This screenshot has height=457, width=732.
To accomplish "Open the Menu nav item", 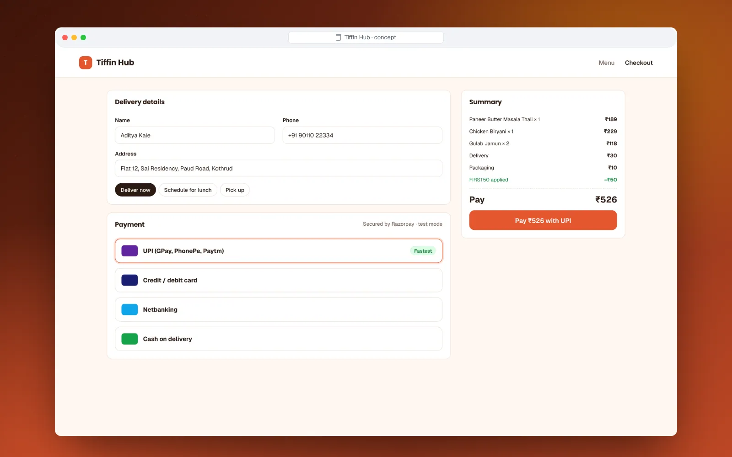I will (607, 63).
